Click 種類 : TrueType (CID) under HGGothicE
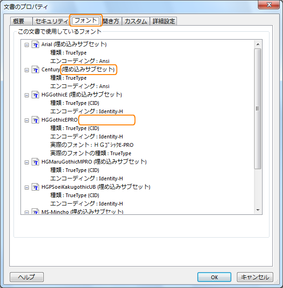 pyautogui.click(x=74, y=103)
